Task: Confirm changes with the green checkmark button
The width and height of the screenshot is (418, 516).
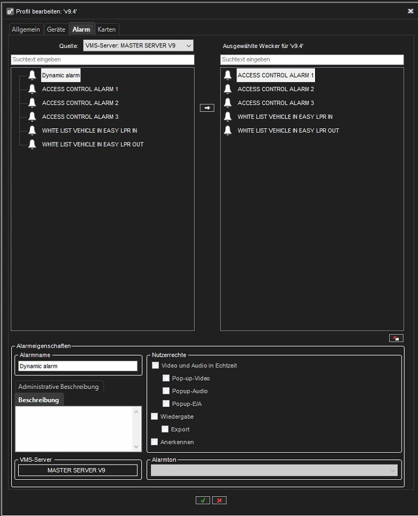Action: click(202, 500)
